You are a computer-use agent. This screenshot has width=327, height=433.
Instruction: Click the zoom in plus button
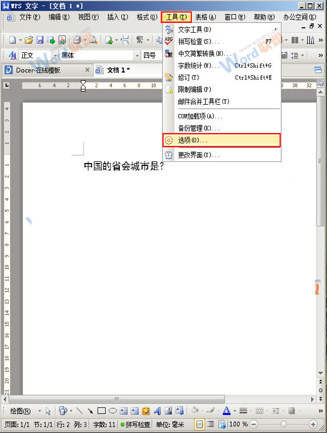[313, 424]
